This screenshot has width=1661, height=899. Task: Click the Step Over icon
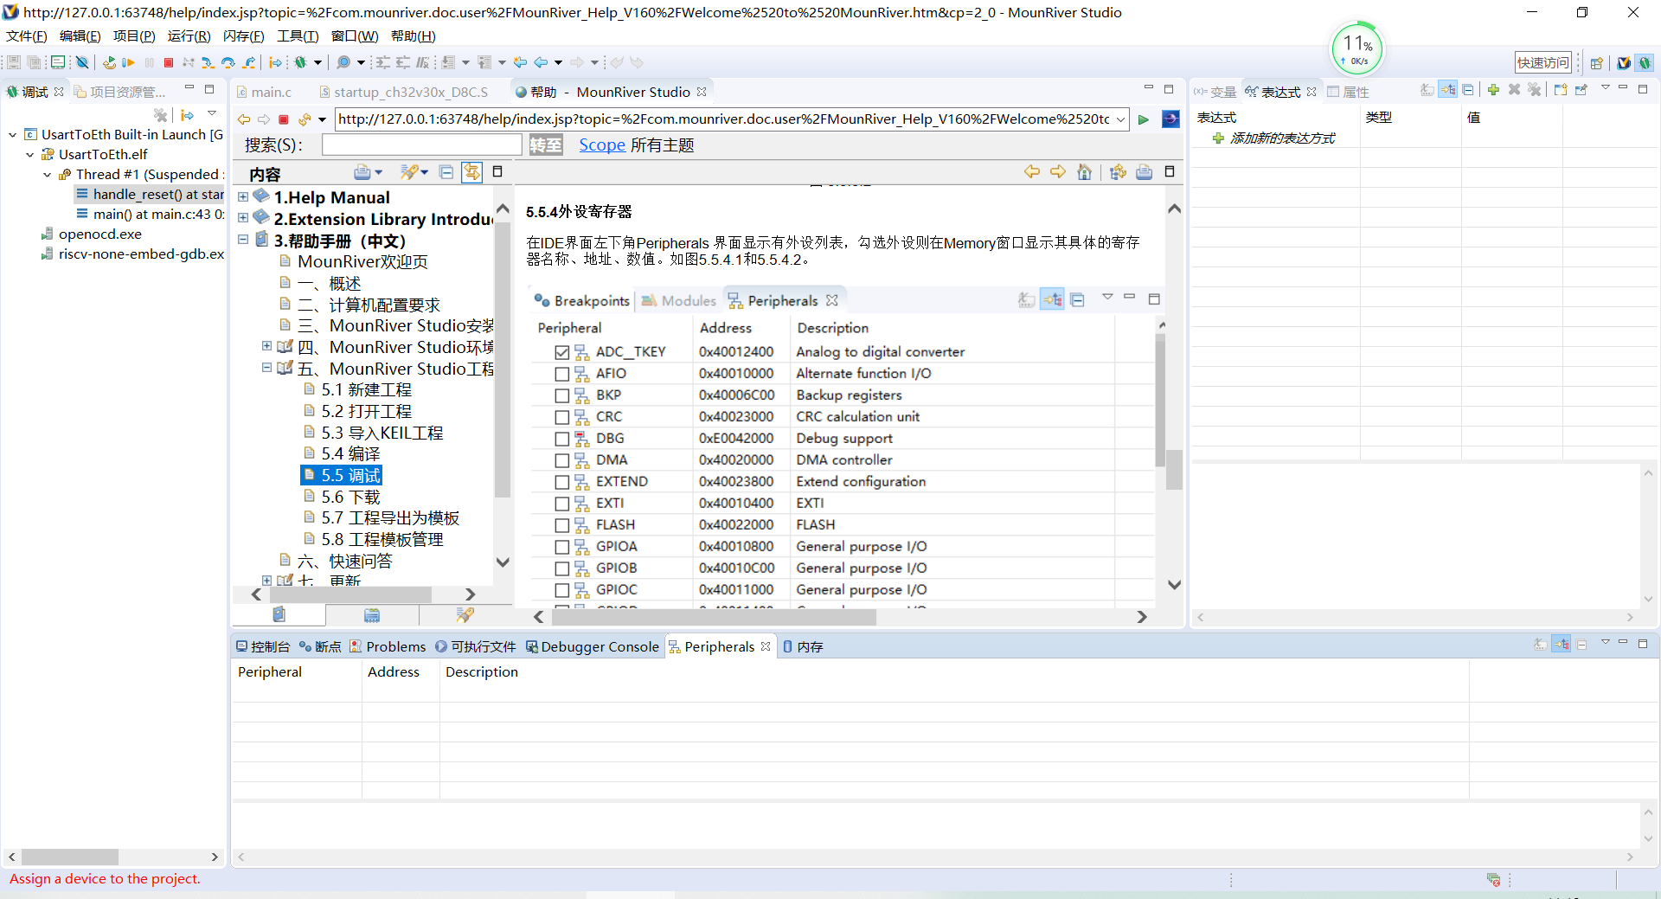(228, 62)
